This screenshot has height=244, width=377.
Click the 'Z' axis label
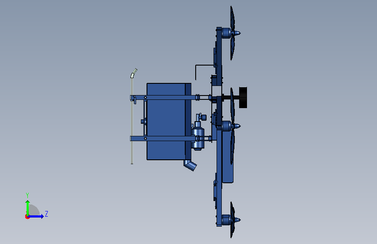pyautogui.click(x=47, y=214)
